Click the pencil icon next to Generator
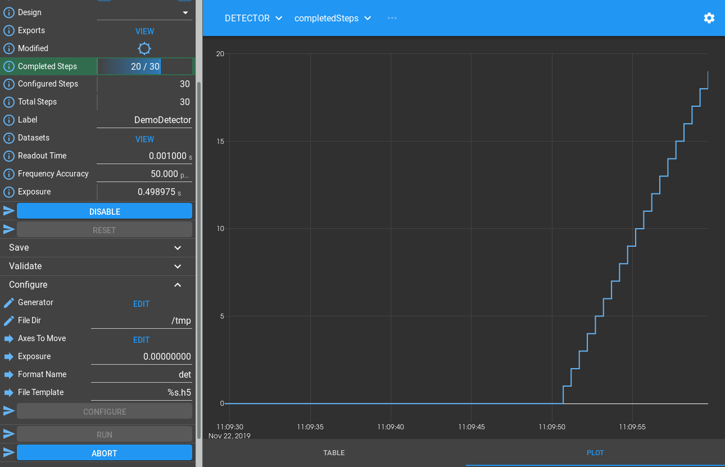 tap(8, 303)
